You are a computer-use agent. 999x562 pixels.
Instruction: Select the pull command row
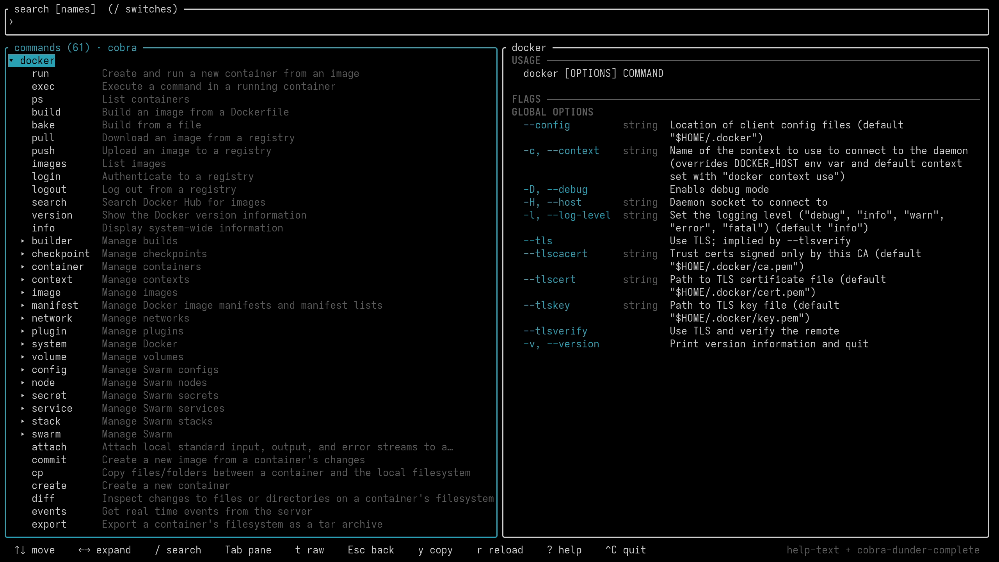click(252, 138)
